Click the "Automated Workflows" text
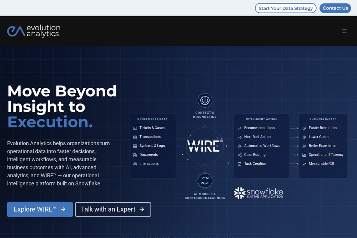Viewport: 357px width, 238px height. point(262,146)
